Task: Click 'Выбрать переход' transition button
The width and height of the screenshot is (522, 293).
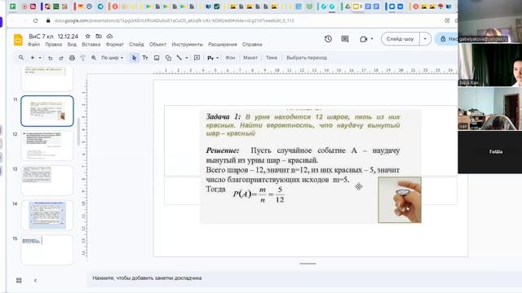Action: pos(307,58)
